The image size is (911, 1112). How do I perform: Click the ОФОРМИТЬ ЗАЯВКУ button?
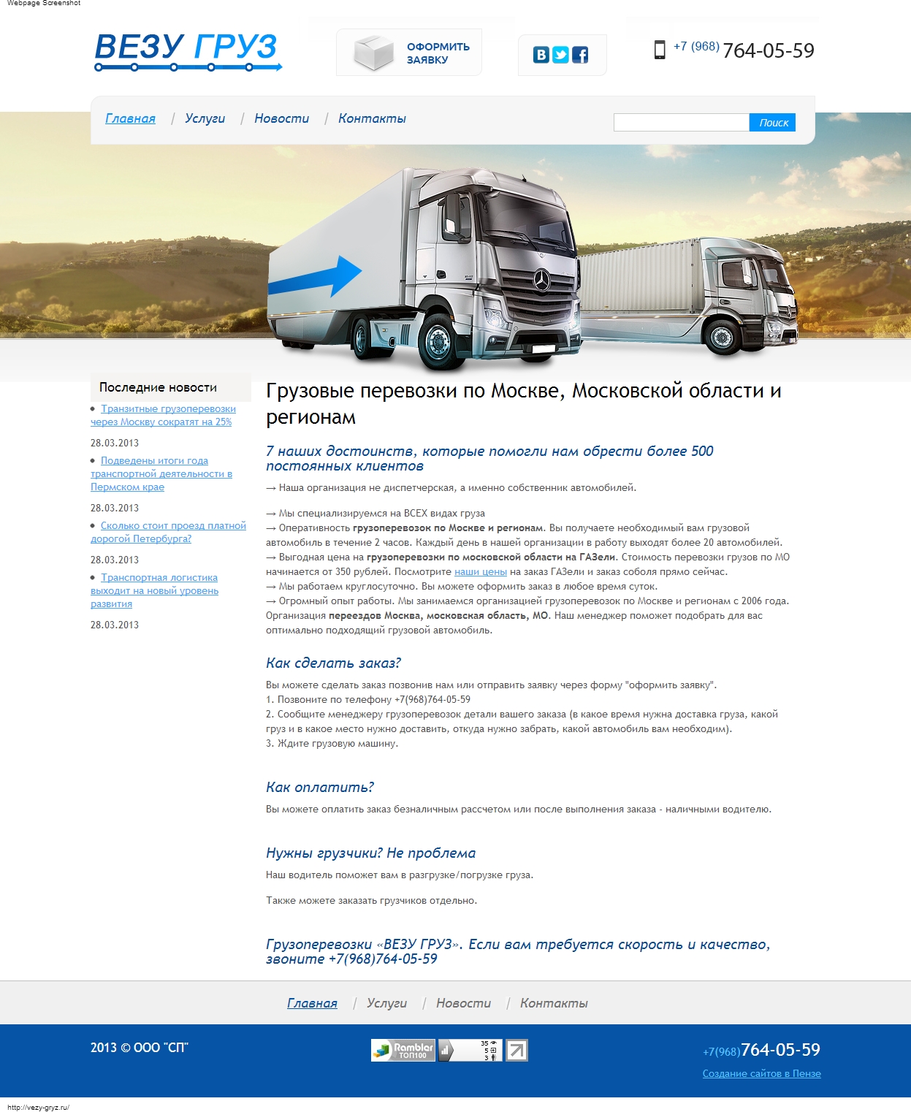(409, 53)
